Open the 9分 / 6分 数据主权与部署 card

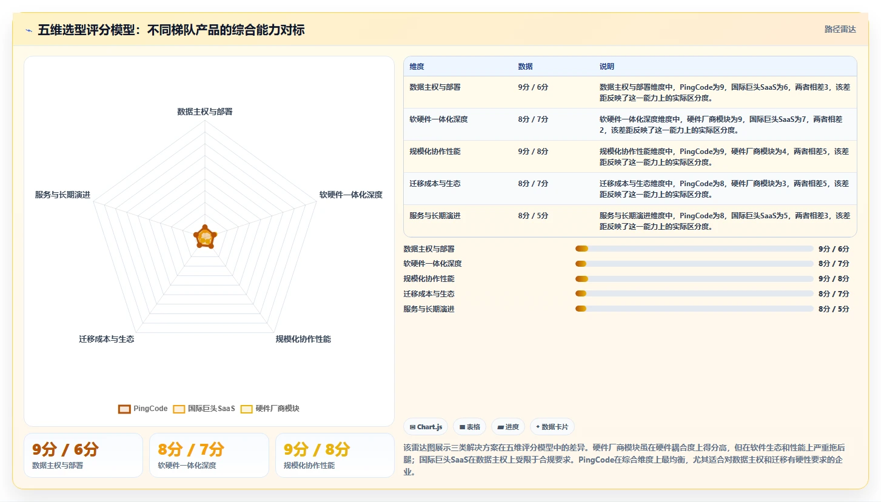(83, 455)
